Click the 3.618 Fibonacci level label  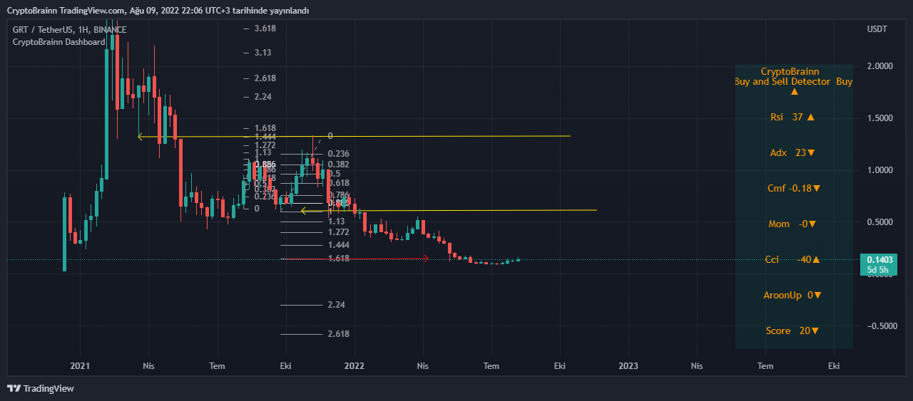[265, 28]
